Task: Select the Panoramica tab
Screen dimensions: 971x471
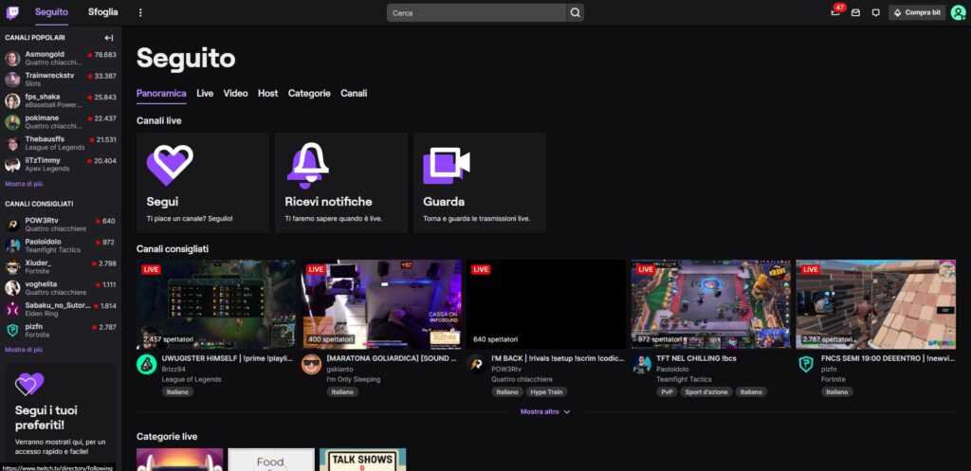Action: pyautogui.click(x=161, y=94)
